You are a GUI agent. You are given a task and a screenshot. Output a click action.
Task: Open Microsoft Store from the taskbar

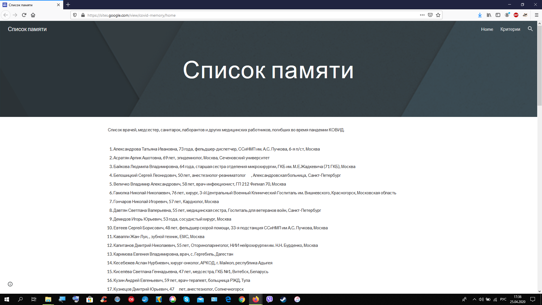pos(89,299)
